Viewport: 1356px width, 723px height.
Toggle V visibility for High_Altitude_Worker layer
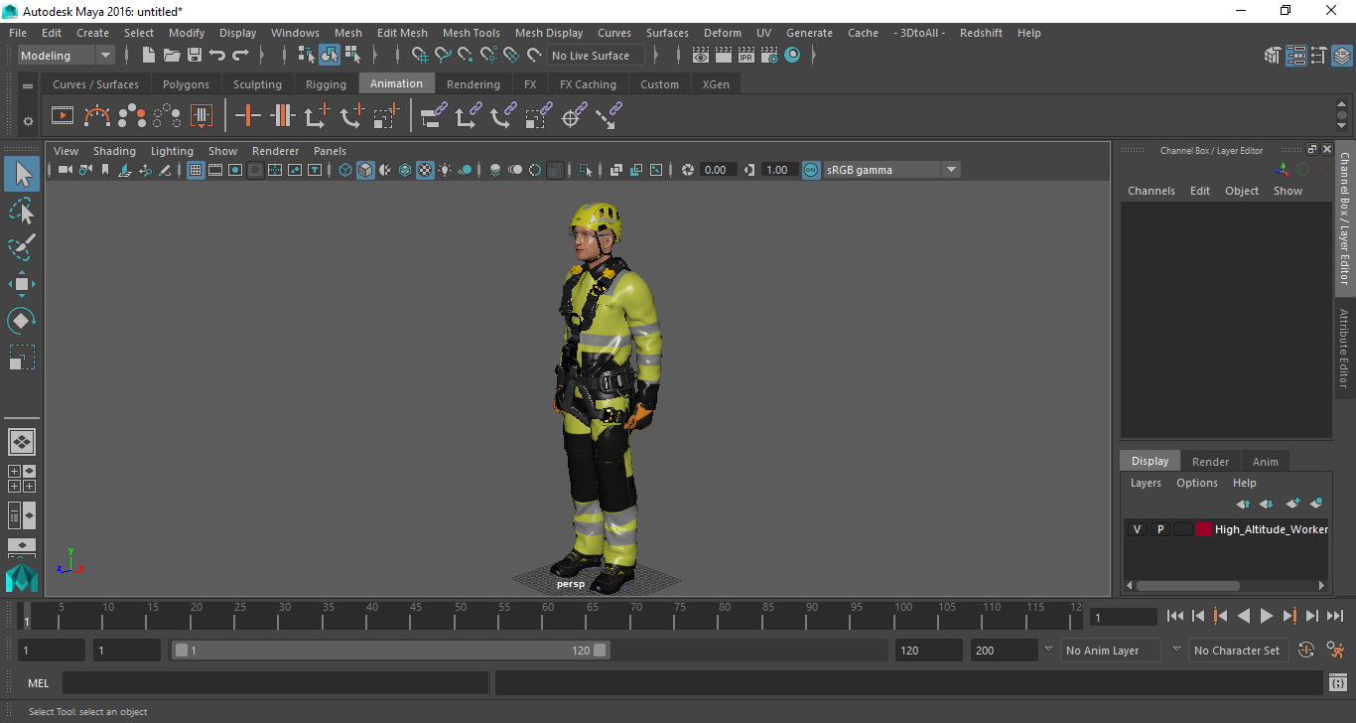1137,529
